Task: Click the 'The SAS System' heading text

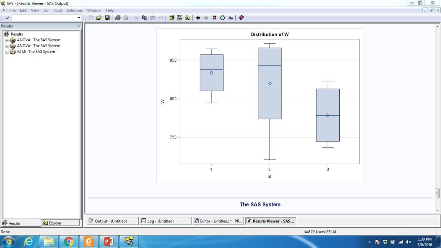Action: (x=260, y=205)
